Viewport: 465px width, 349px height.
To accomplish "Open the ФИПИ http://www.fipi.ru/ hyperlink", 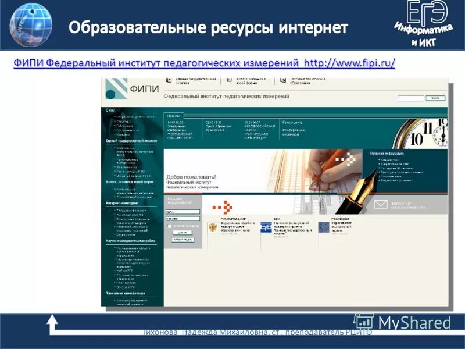I will [x=205, y=63].
